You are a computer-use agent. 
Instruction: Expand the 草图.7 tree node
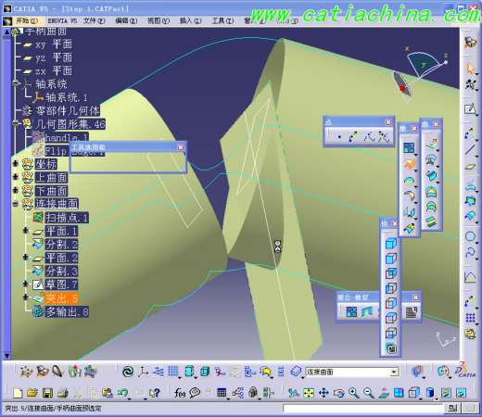(x=26, y=284)
